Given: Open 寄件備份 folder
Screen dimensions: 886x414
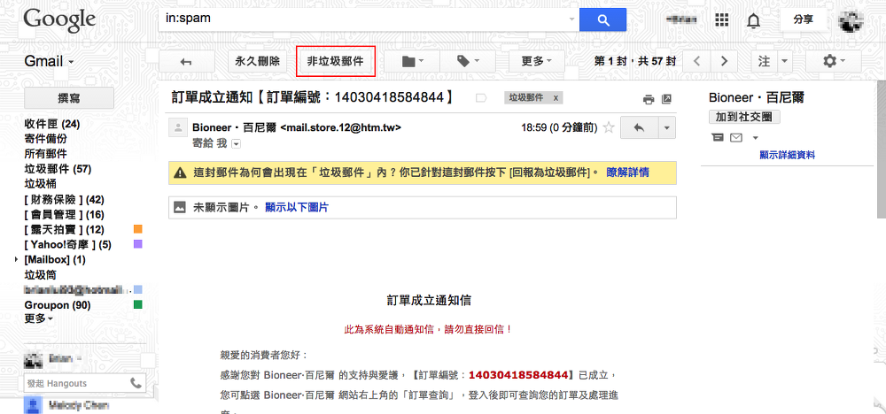Looking at the screenshot, I should pyautogui.click(x=45, y=139).
